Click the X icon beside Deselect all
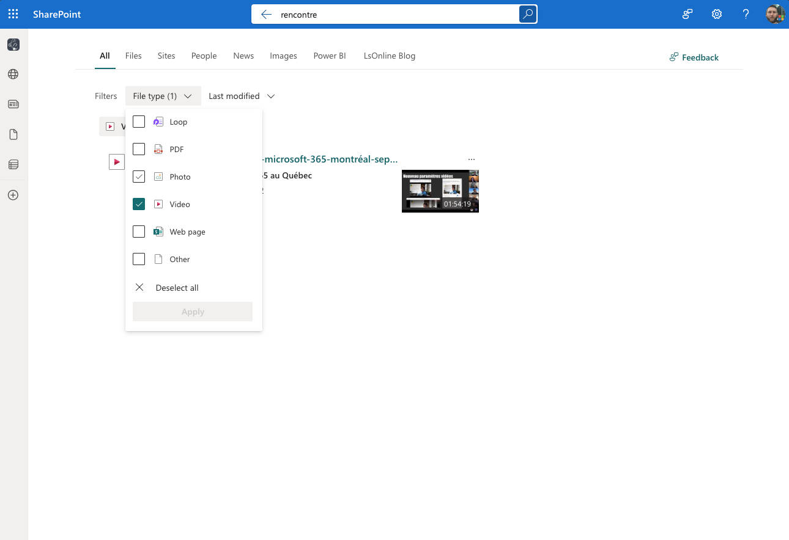789x540 pixels. [139, 287]
